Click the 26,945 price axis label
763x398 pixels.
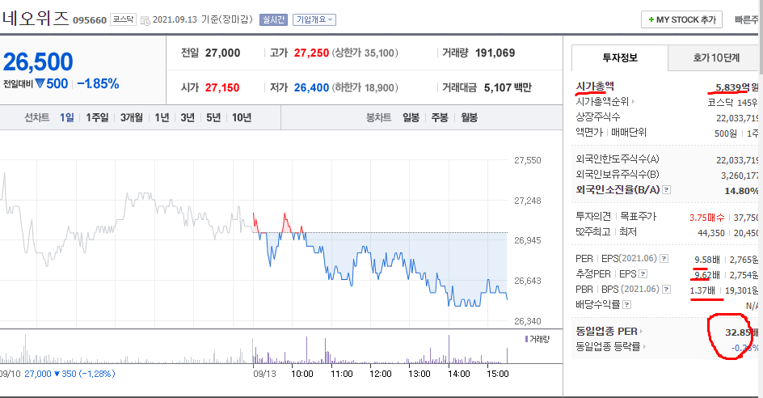[528, 240]
